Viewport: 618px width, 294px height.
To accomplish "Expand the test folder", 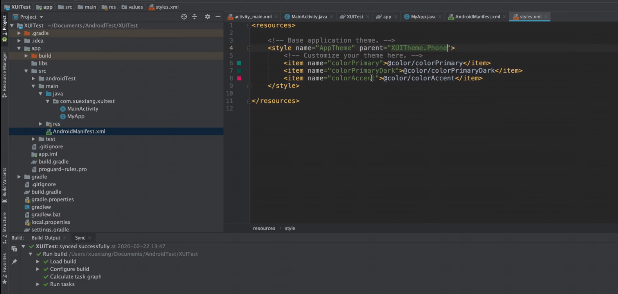I will 33,139.
